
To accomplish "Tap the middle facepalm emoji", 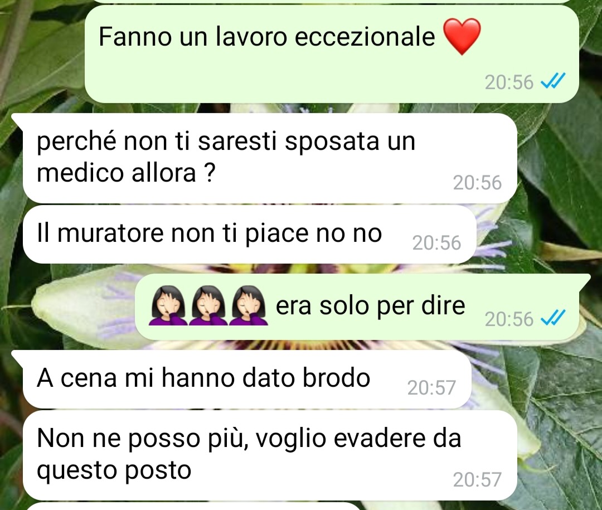I will (x=208, y=306).
